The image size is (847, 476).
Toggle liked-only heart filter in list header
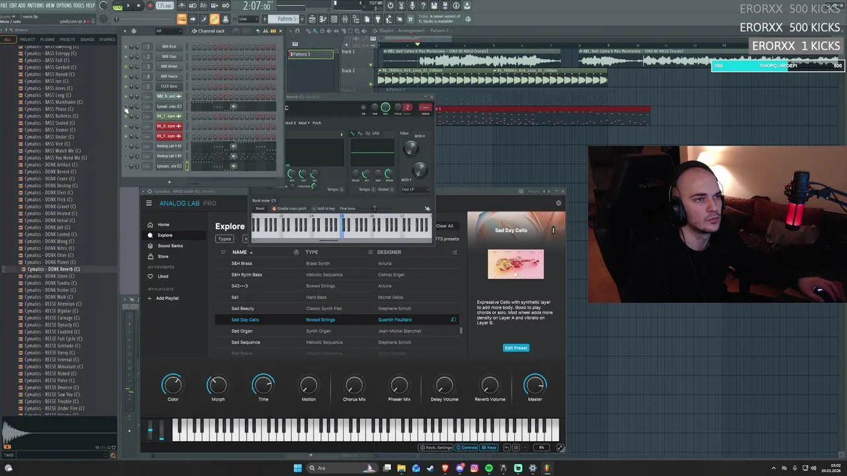[223, 252]
